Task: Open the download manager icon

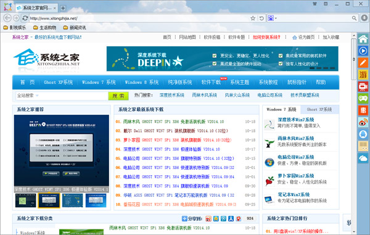Action: click(x=364, y=18)
